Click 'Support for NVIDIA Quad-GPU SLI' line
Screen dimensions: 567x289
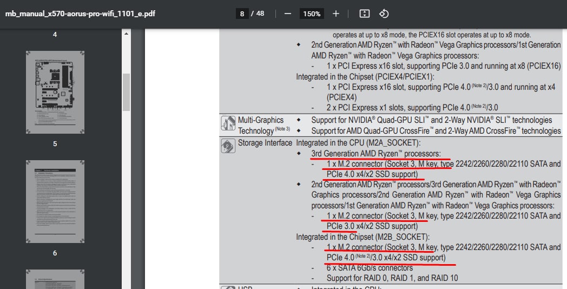432,120
